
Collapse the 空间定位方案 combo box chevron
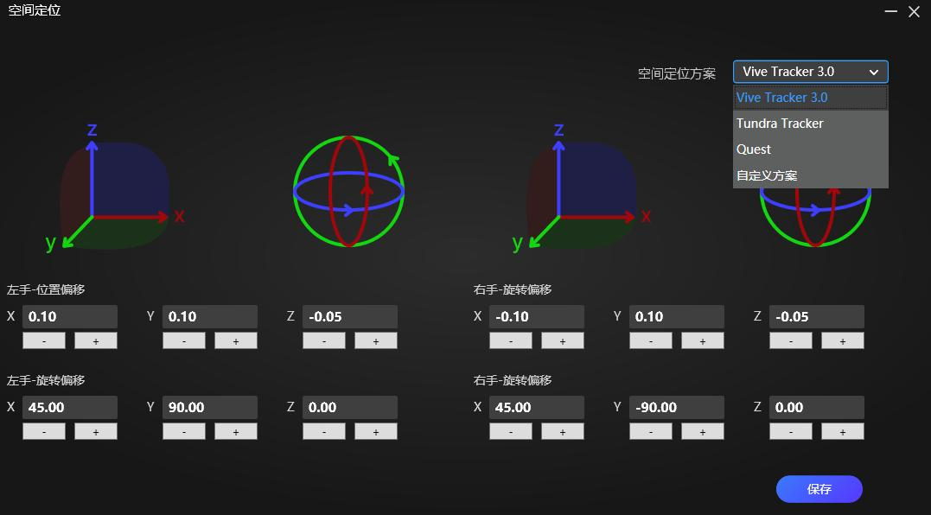point(874,73)
